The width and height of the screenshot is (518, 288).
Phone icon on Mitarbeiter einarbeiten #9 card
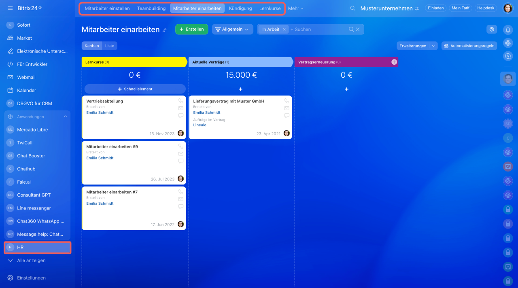(x=180, y=146)
